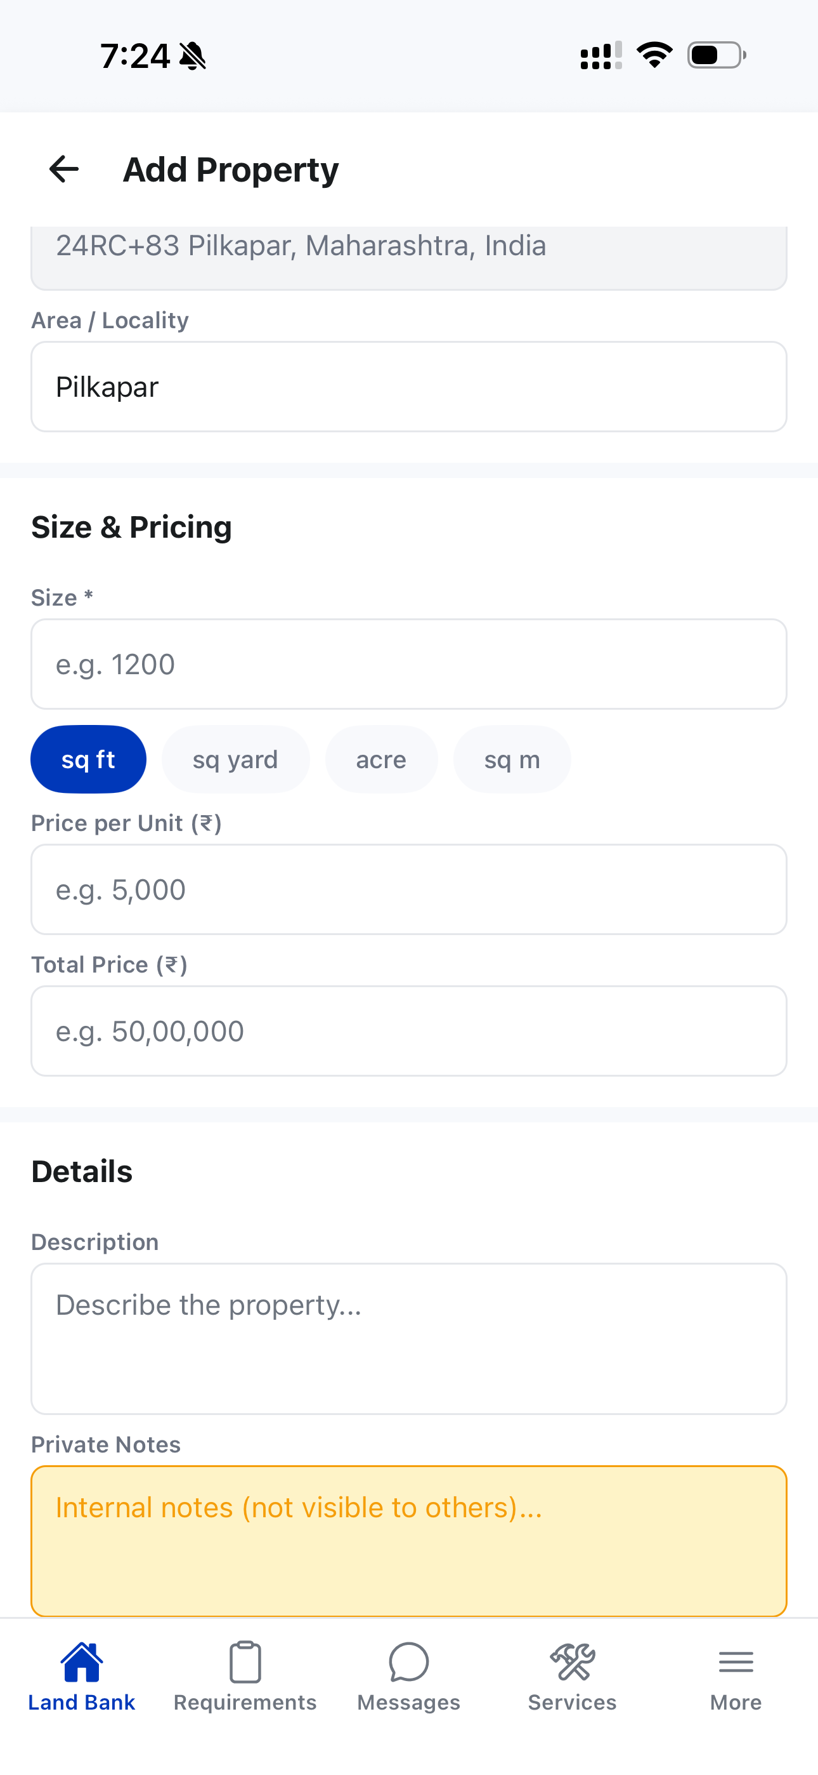Select the sq ft unit
The image size is (818, 1775).
tap(88, 759)
